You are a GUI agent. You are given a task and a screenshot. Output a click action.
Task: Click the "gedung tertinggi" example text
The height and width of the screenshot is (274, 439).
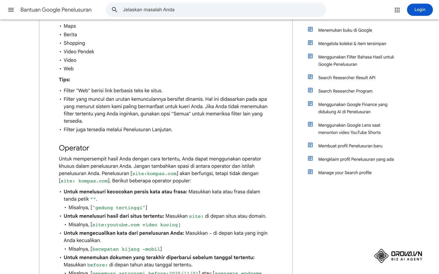coord(119,208)
